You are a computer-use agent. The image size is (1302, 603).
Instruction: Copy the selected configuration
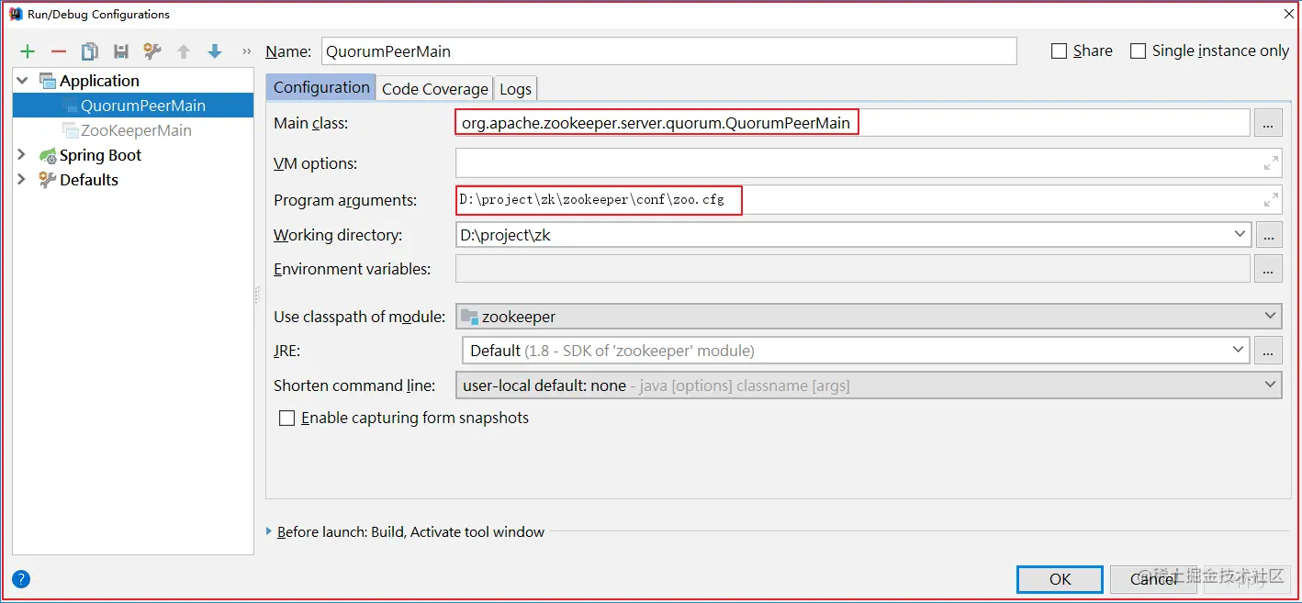coord(90,51)
